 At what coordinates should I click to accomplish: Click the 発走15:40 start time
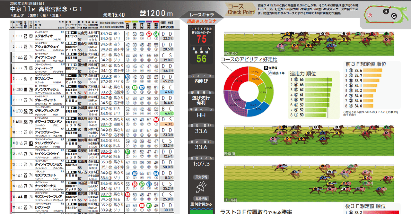coord(114,15)
